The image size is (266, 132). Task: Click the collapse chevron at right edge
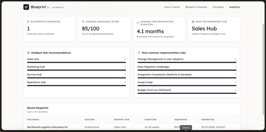pos(263,125)
